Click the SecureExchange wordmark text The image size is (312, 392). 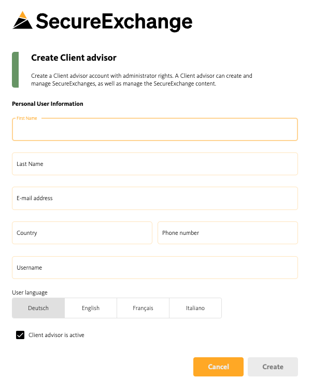(114, 22)
